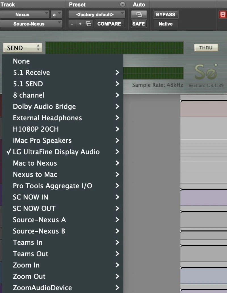Select Teams Out entry
Screen dimensions: 227x293
[63, 254]
